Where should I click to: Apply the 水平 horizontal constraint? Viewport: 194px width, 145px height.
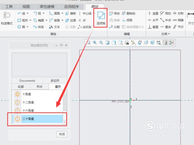click(153, 20)
